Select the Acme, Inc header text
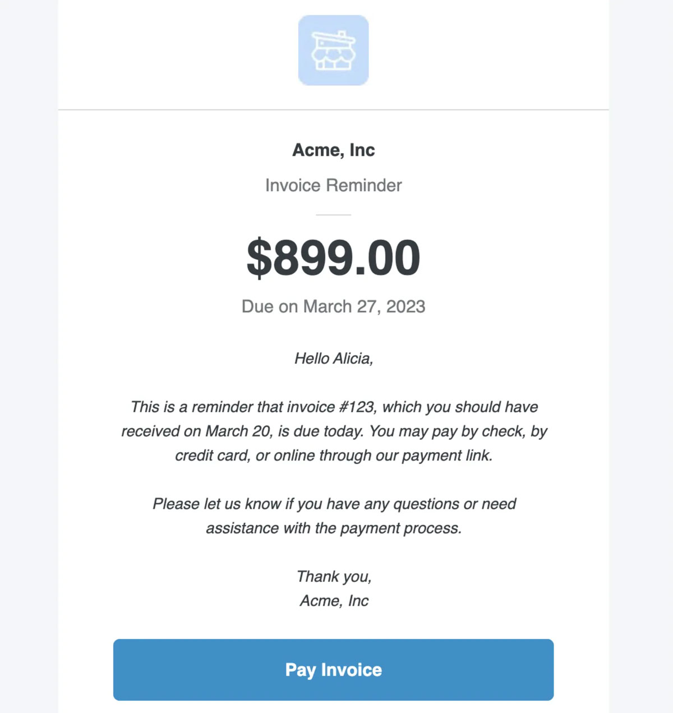Image resolution: width=673 pixels, height=713 pixels. [x=334, y=149]
